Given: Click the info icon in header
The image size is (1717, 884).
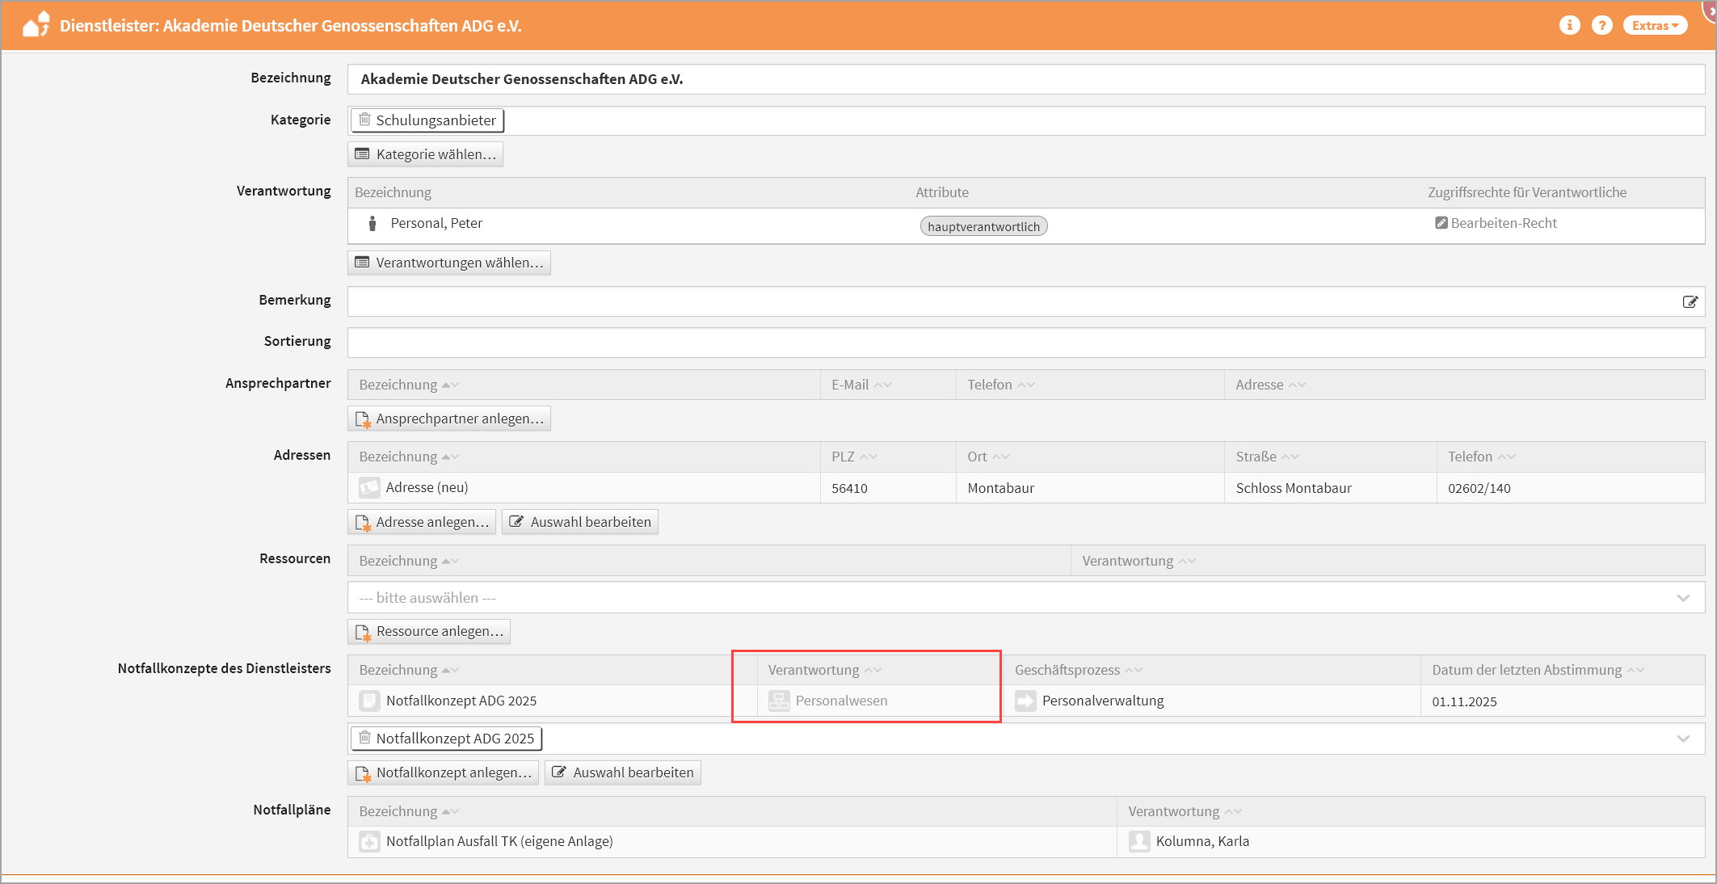Looking at the screenshot, I should tap(1569, 25).
